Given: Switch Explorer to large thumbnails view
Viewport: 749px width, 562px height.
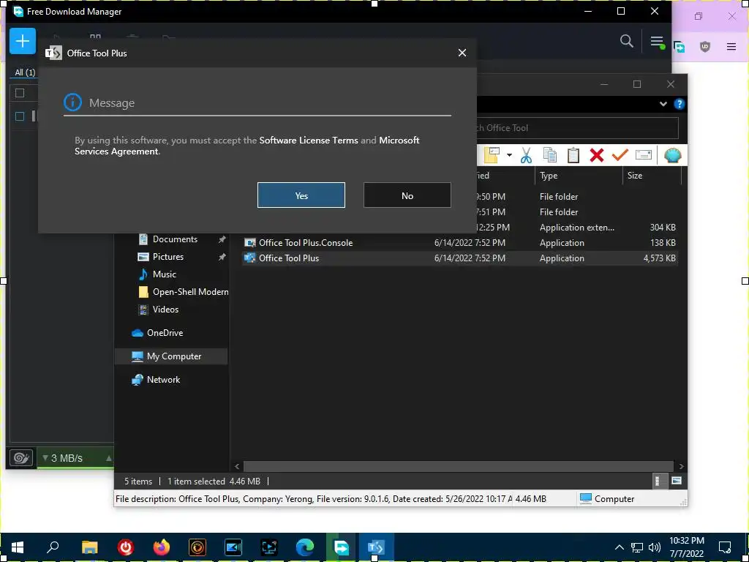Looking at the screenshot, I should 676,481.
